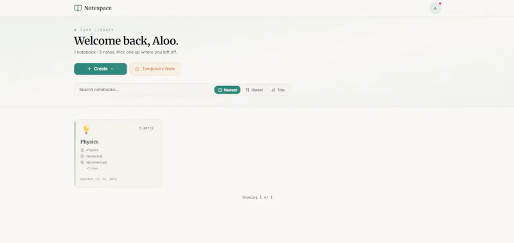This screenshot has height=243, width=514.
Task: Click the document icon beside Numerical
Action: [82, 156]
